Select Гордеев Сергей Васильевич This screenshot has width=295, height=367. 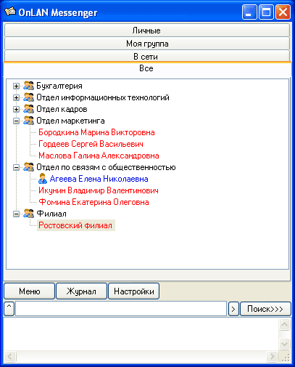(91, 144)
